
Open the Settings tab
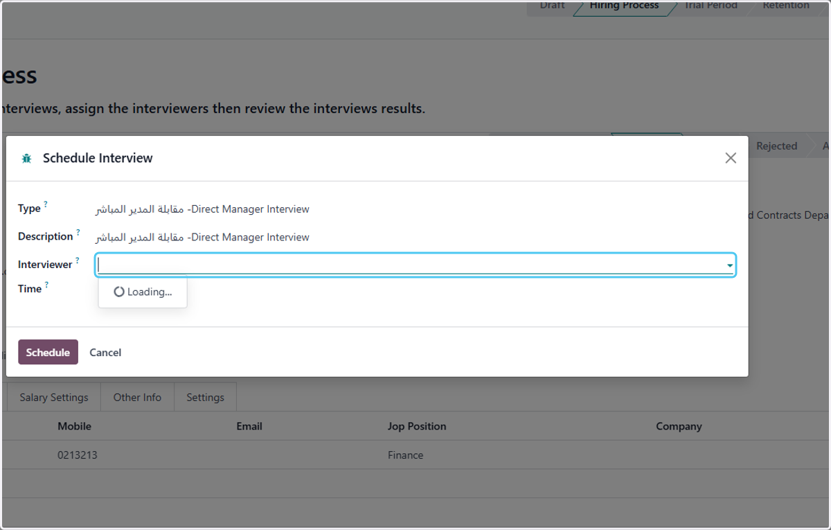[x=205, y=397]
